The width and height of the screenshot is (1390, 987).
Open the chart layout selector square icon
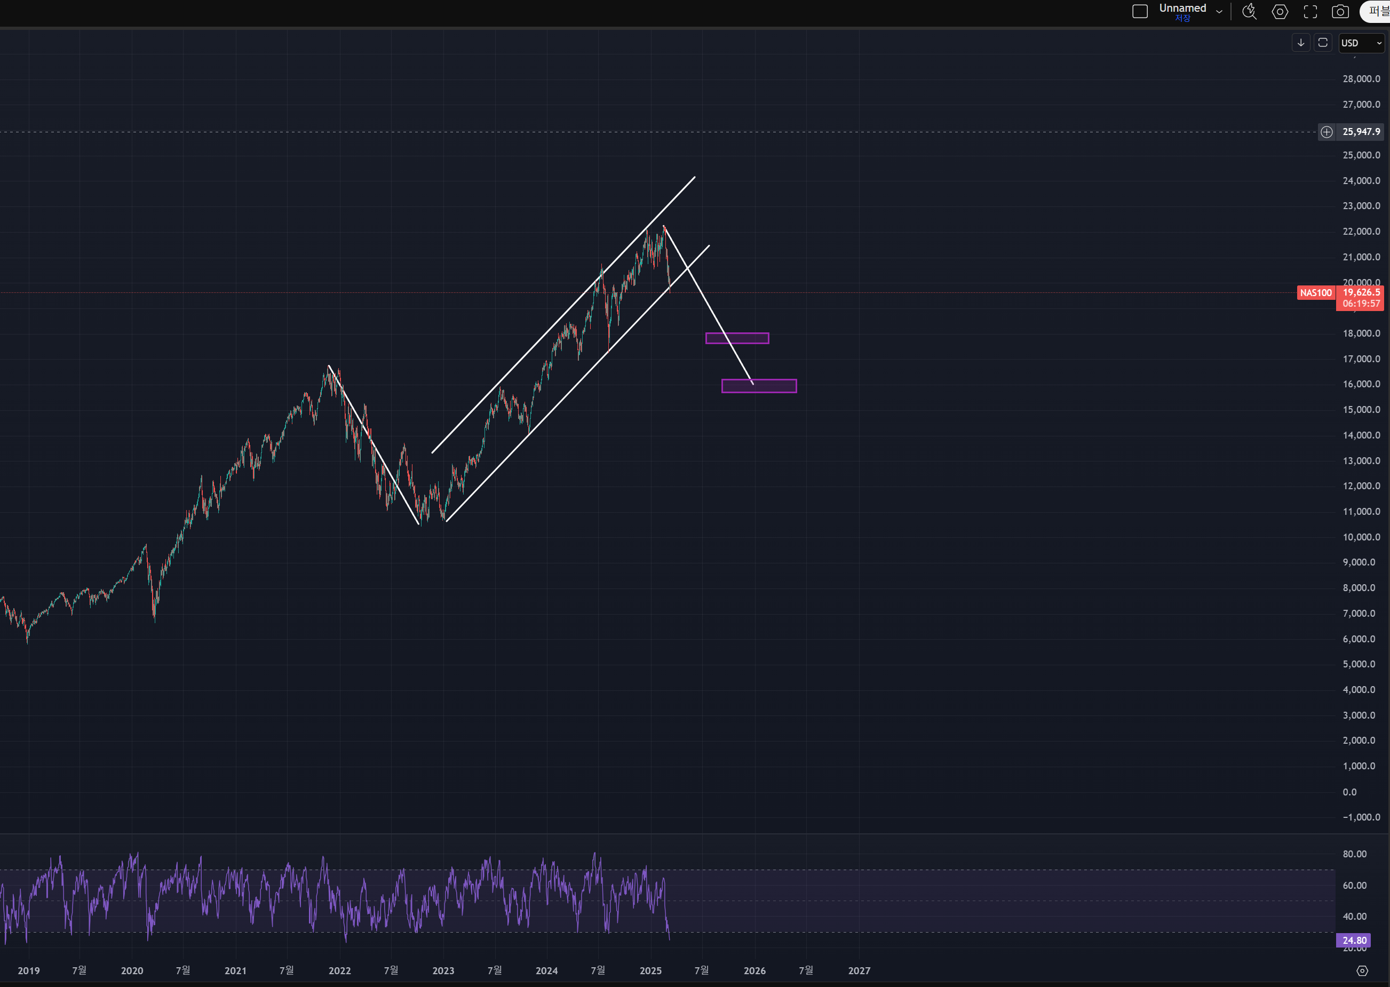pos(1140,12)
